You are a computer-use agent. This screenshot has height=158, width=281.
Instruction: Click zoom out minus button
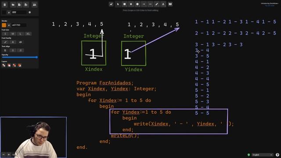pyautogui.click(x=4, y=154)
